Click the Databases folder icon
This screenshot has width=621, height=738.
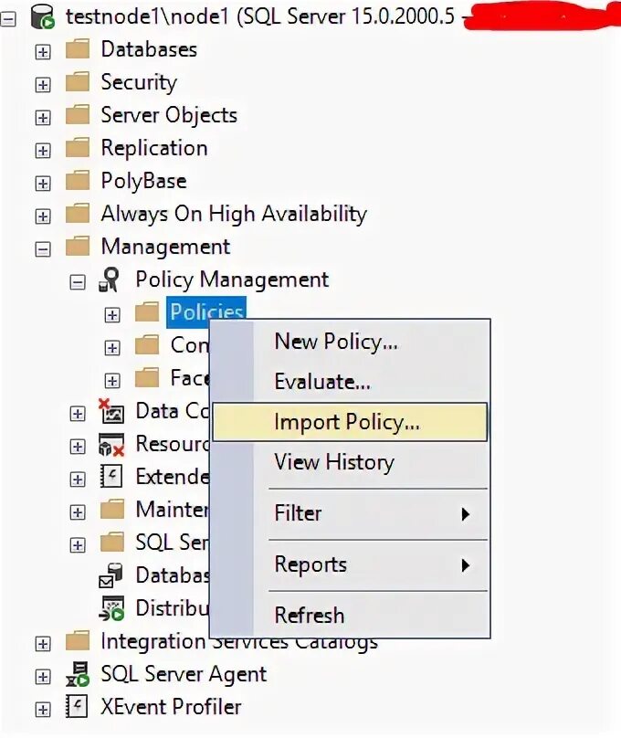(x=78, y=50)
